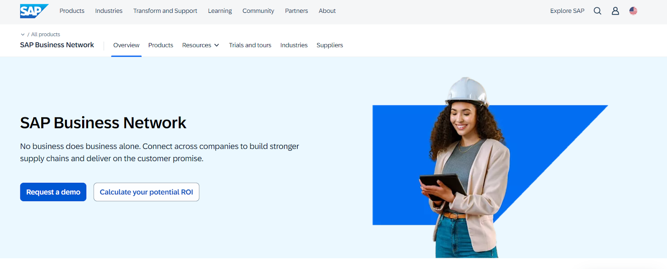
Task: Click the SAP Business Network sub-nav title
Action: click(x=57, y=45)
